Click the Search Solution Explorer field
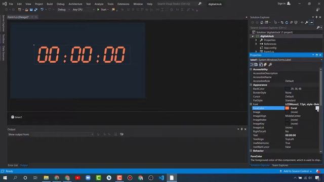324x182 pixels. [283, 28]
